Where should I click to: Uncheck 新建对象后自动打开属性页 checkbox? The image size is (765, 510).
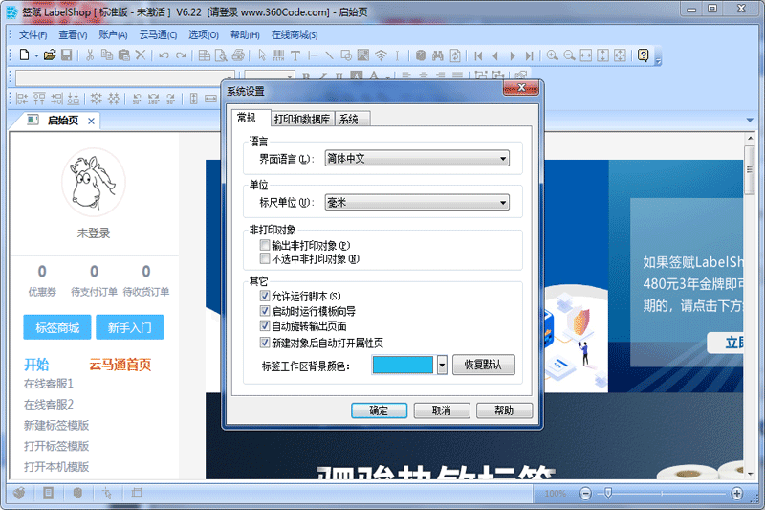pyautogui.click(x=265, y=343)
